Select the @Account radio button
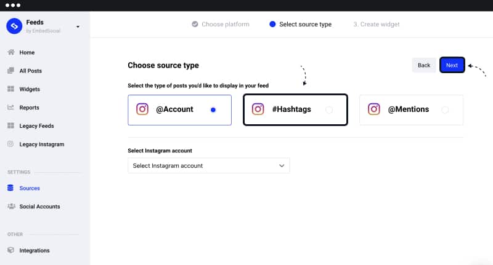This screenshot has height=265, width=493. [213, 110]
